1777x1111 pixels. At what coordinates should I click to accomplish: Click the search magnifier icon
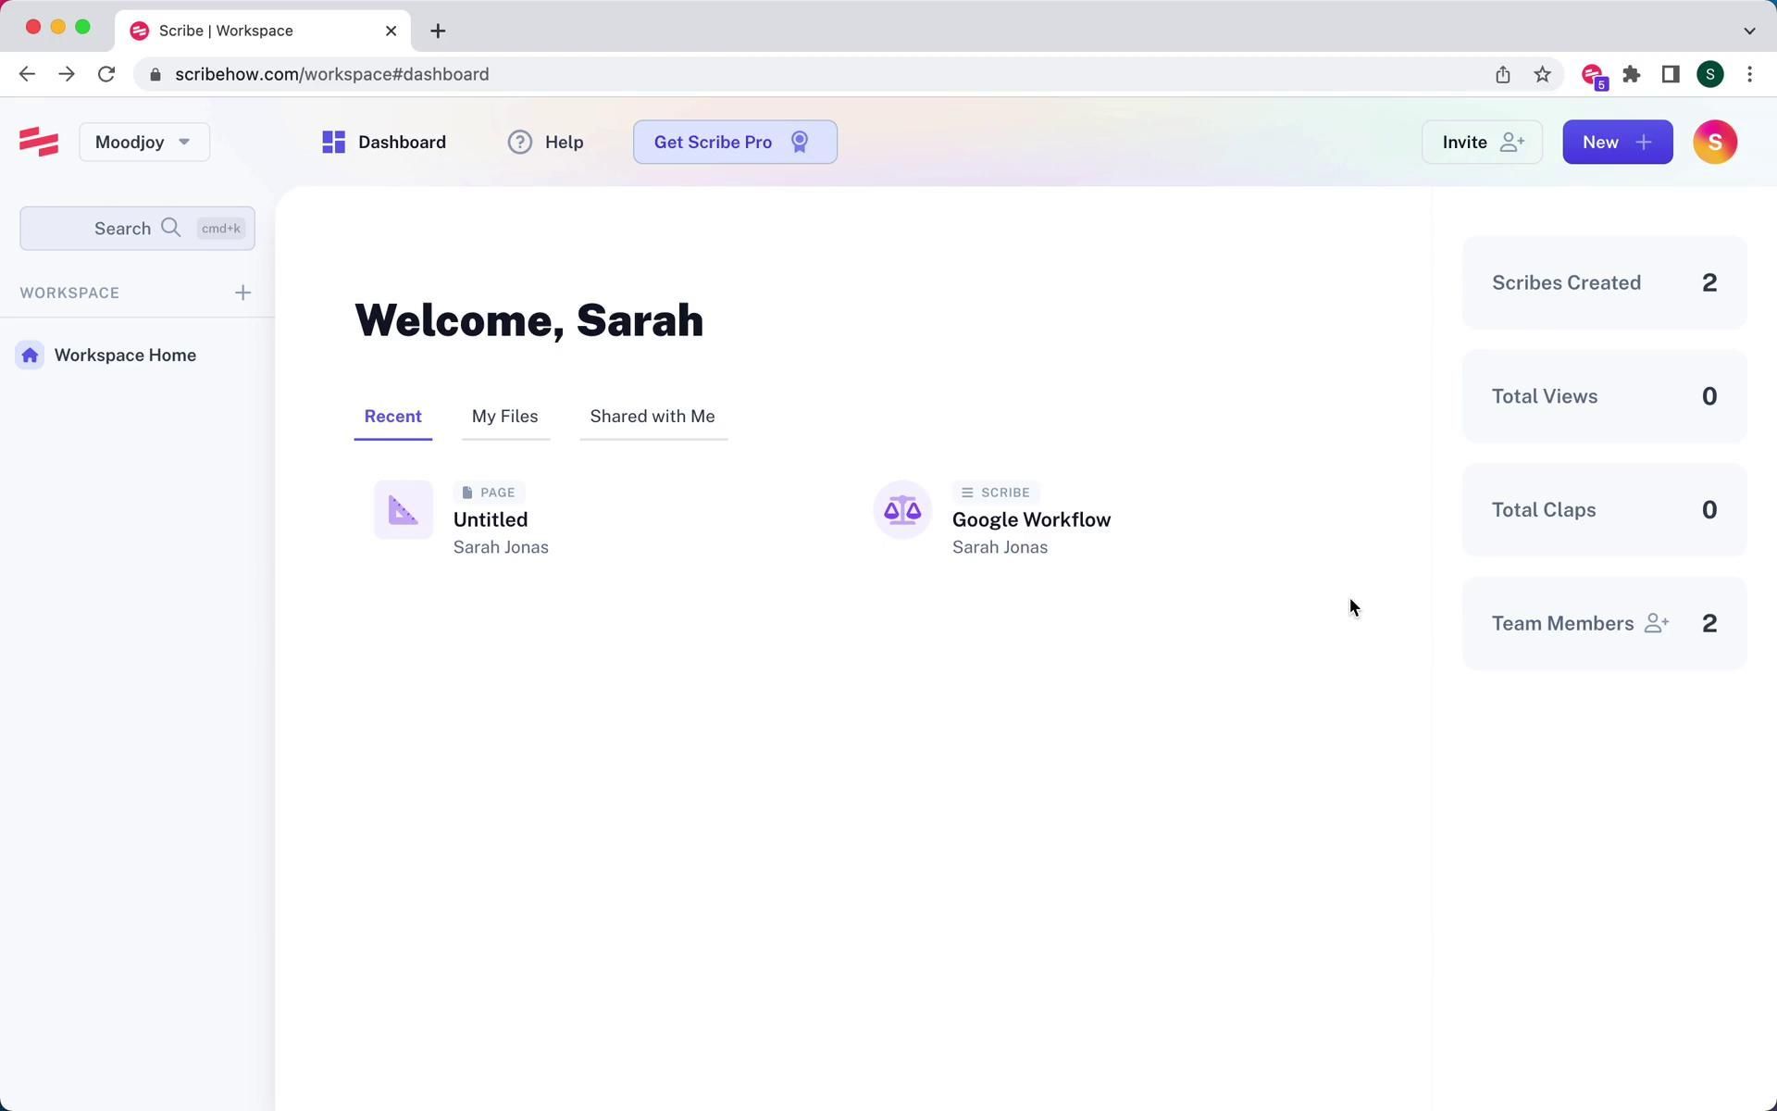pyautogui.click(x=171, y=228)
